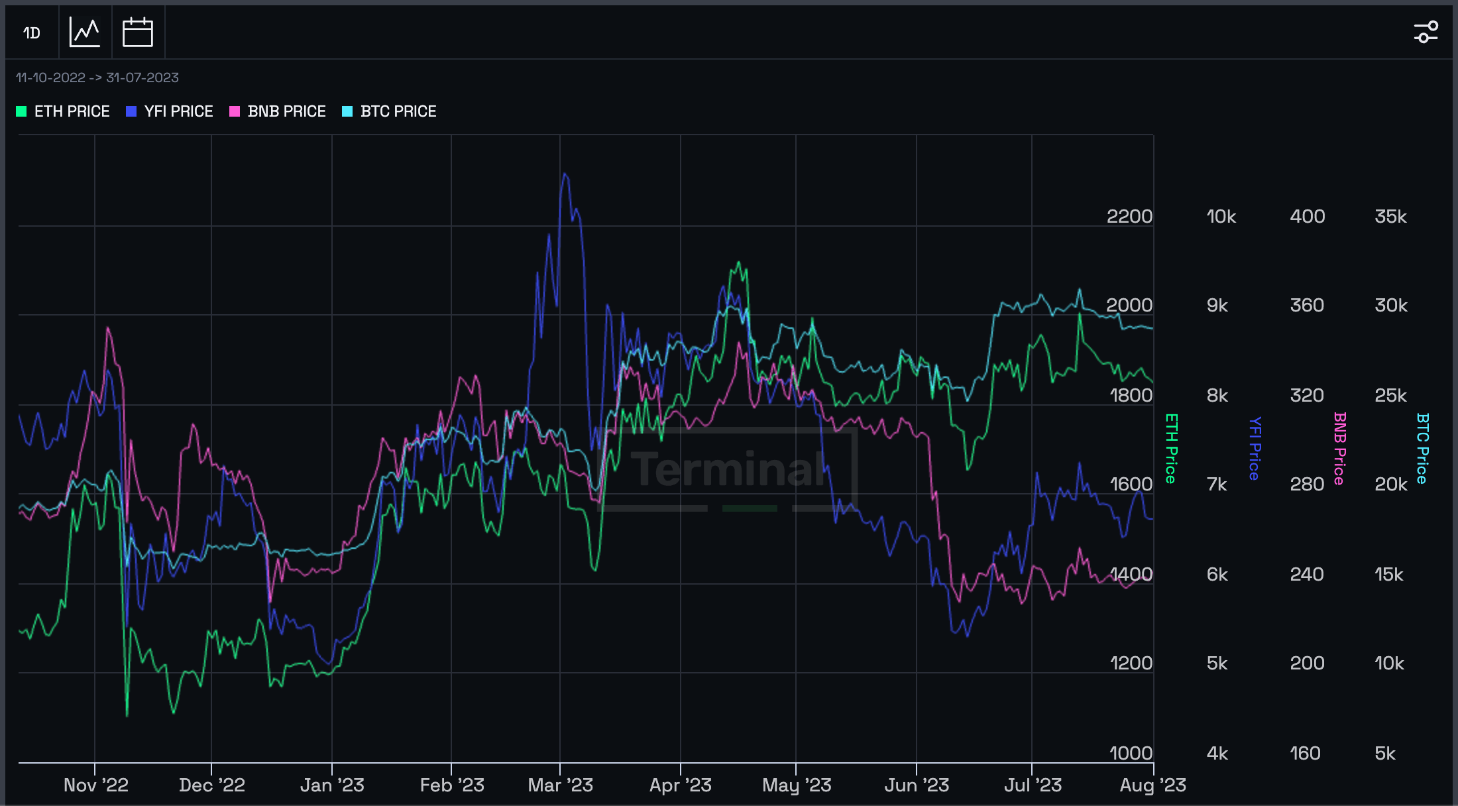Click the 2200 ETH axis value
Viewport: 1458px width, 806px height.
tap(1130, 217)
